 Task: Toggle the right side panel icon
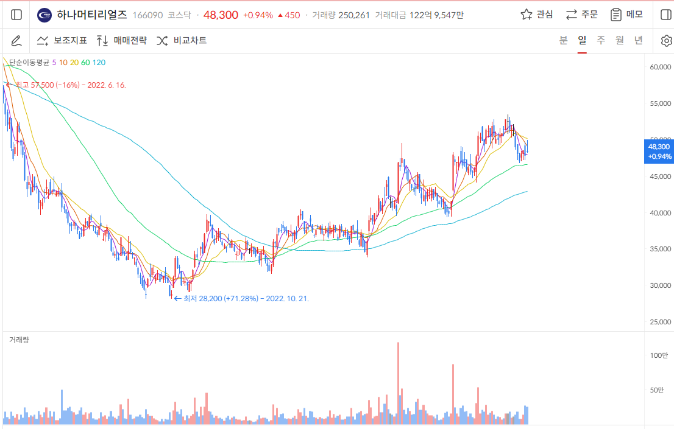665,15
